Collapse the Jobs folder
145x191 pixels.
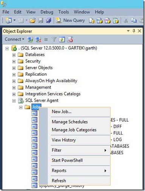click(x=21, y=107)
